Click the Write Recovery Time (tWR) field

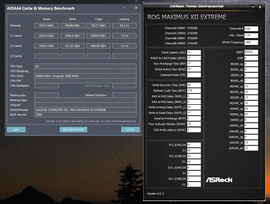(x=194, y=85)
